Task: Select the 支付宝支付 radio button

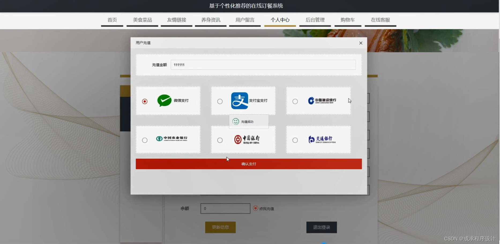Action: tap(220, 101)
